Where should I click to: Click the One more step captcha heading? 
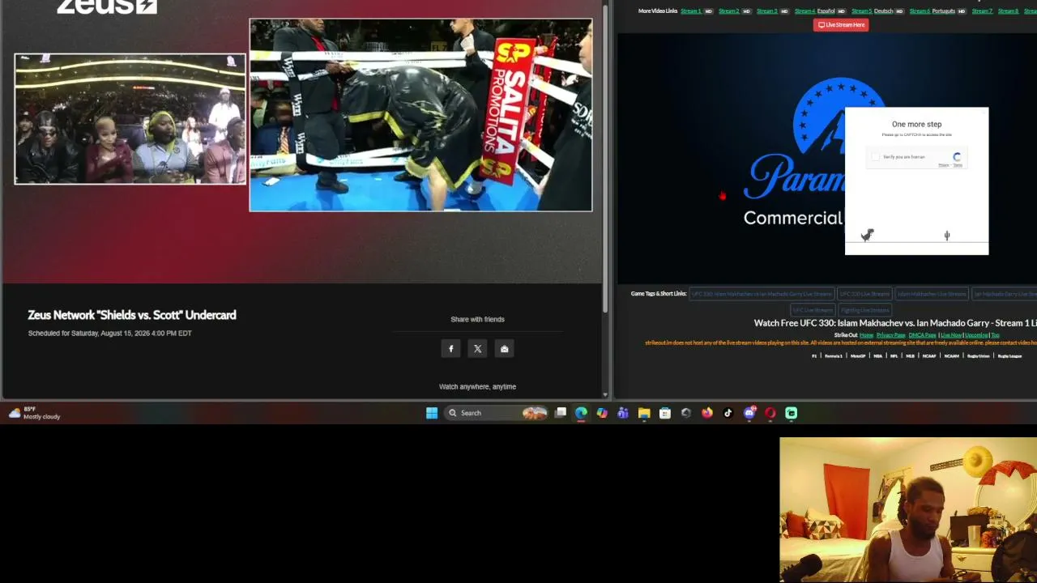click(916, 125)
